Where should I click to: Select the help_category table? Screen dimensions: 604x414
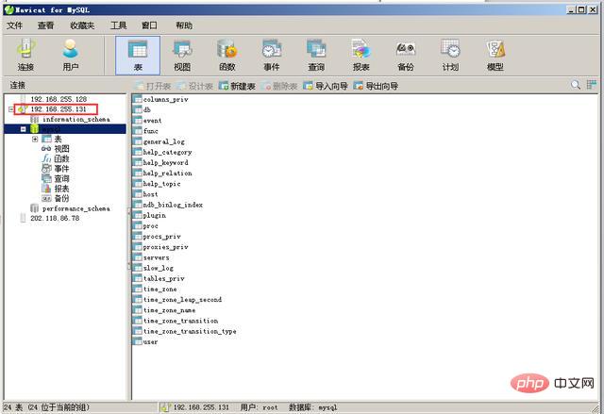click(167, 153)
